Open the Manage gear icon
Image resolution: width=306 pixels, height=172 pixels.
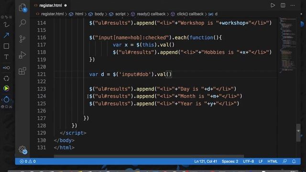click(x=23, y=150)
